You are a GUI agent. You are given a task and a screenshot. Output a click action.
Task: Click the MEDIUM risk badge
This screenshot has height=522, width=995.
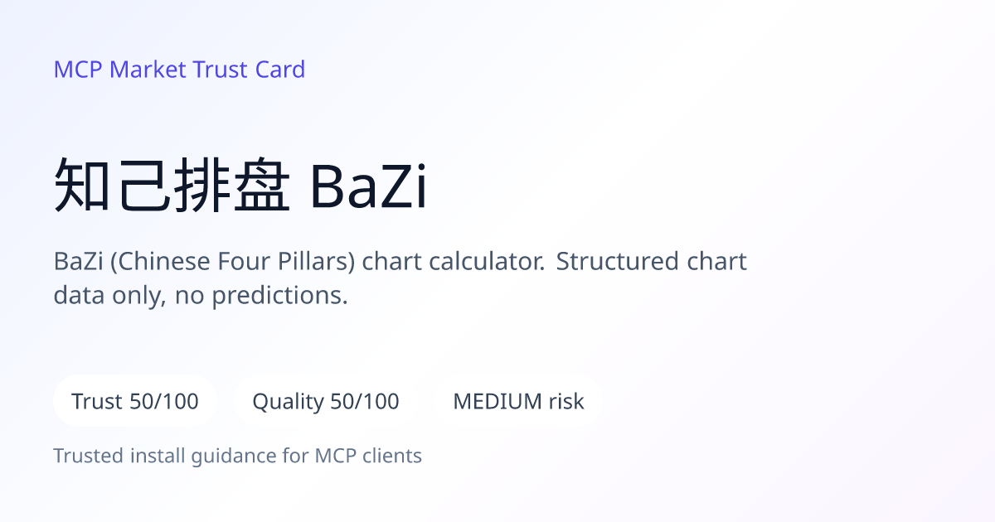(x=518, y=401)
